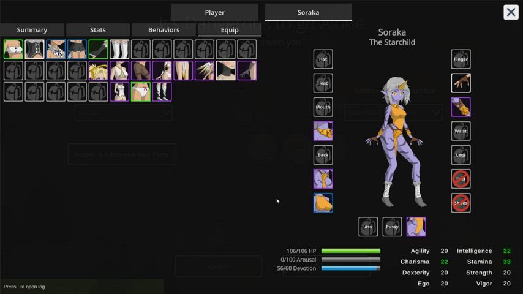
Task: Switch to the Summary tab
Action: pyautogui.click(x=32, y=30)
